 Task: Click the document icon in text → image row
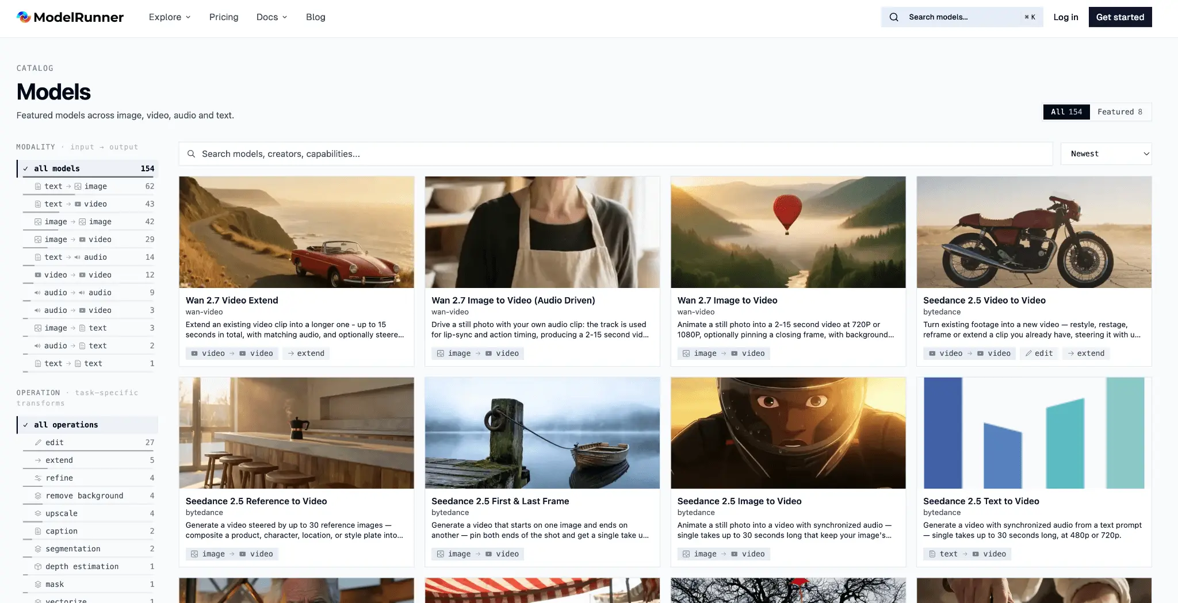pyautogui.click(x=38, y=186)
